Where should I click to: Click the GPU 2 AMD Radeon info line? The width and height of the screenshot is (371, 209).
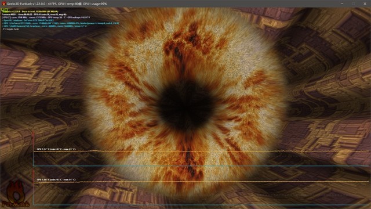pyautogui.click(x=45, y=26)
